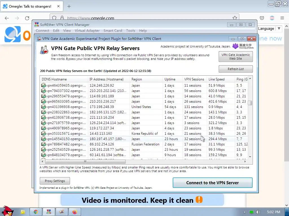The height and width of the screenshot is (216, 289).
Task: Open Firefox Pocket save icon
Action: pos(262,18)
